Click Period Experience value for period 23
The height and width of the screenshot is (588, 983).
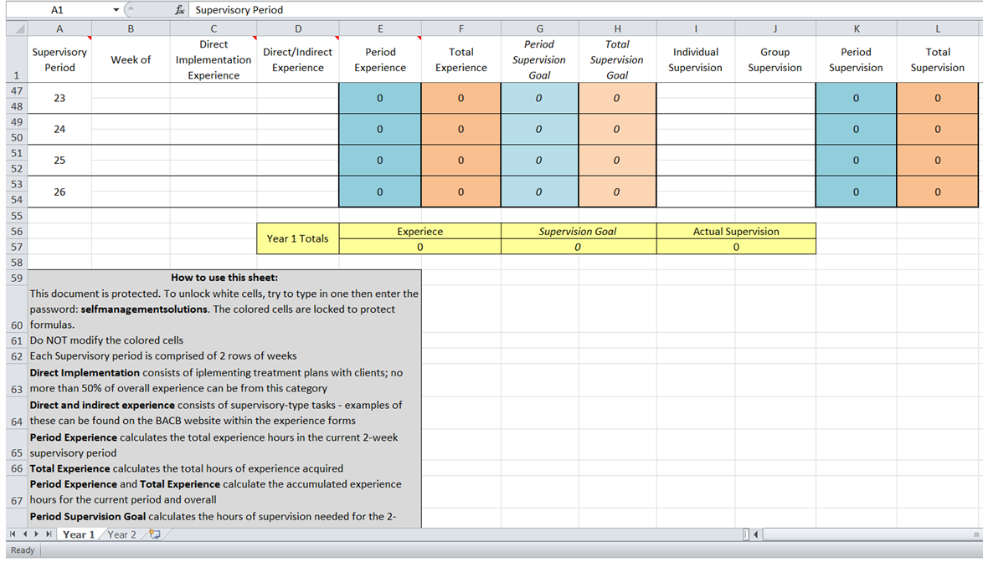(380, 99)
